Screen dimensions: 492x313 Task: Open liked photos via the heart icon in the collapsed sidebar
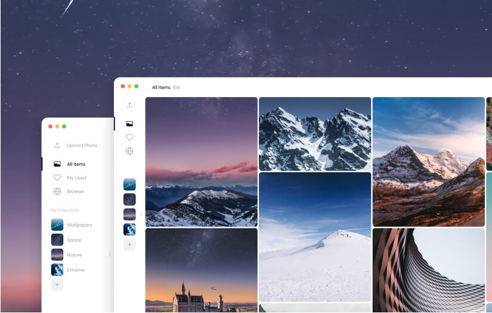[x=129, y=137]
